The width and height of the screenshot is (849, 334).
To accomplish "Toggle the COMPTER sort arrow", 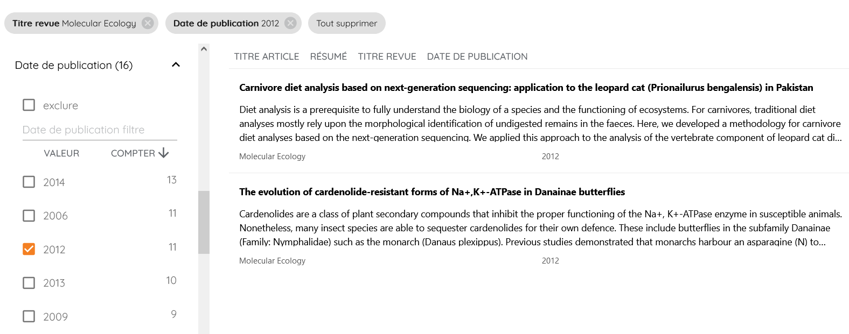I will point(164,153).
